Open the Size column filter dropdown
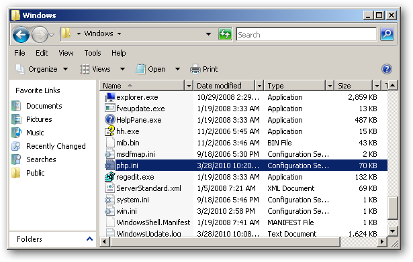Image resolution: width=413 pixels, height=262 pixels. tap(377, 86)
